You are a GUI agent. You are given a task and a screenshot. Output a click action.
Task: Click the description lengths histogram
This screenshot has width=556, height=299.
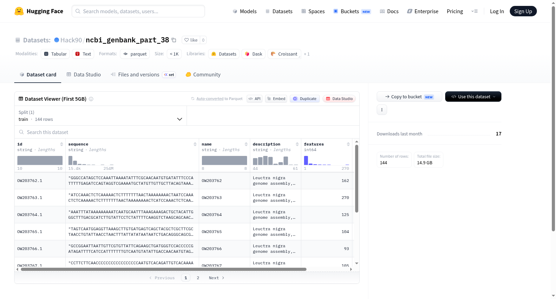tap(276, 160)
